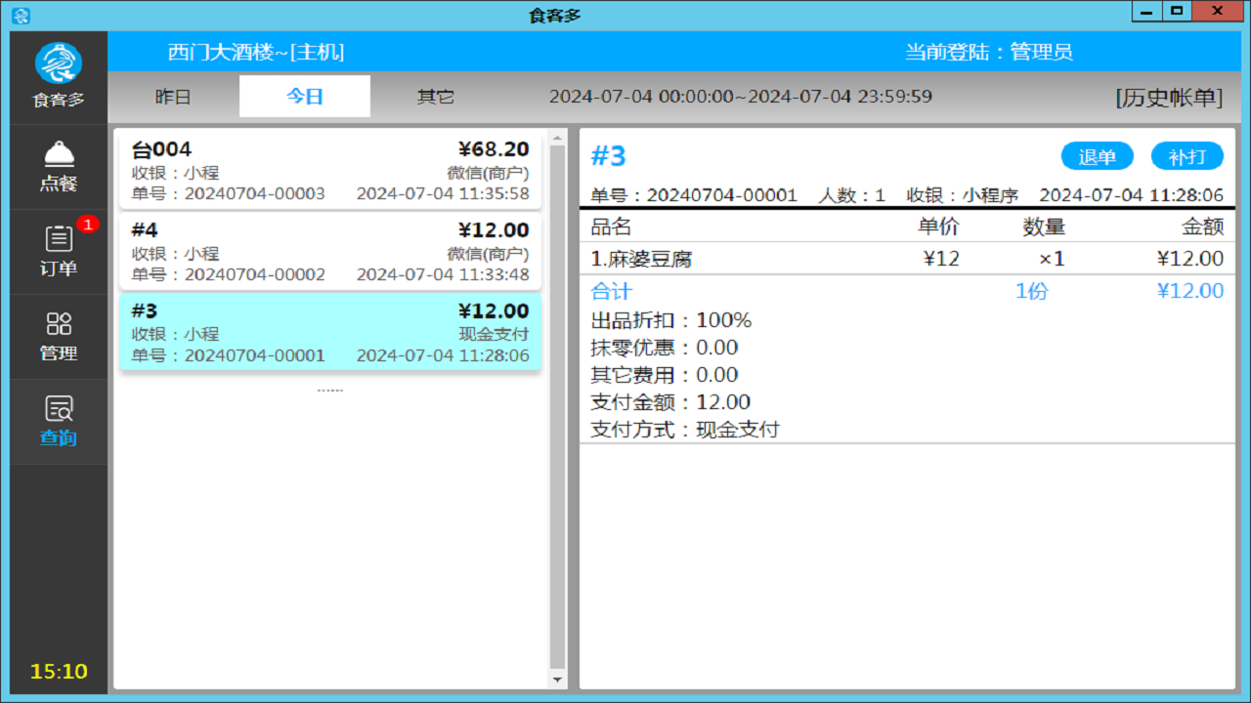Select the 查询 query icon in the sidebar

[59, 422]
